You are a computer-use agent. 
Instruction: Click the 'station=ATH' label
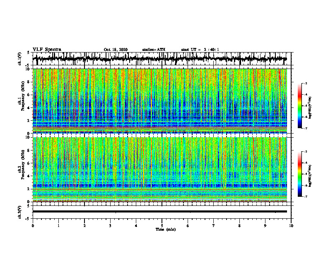point(154,50)
